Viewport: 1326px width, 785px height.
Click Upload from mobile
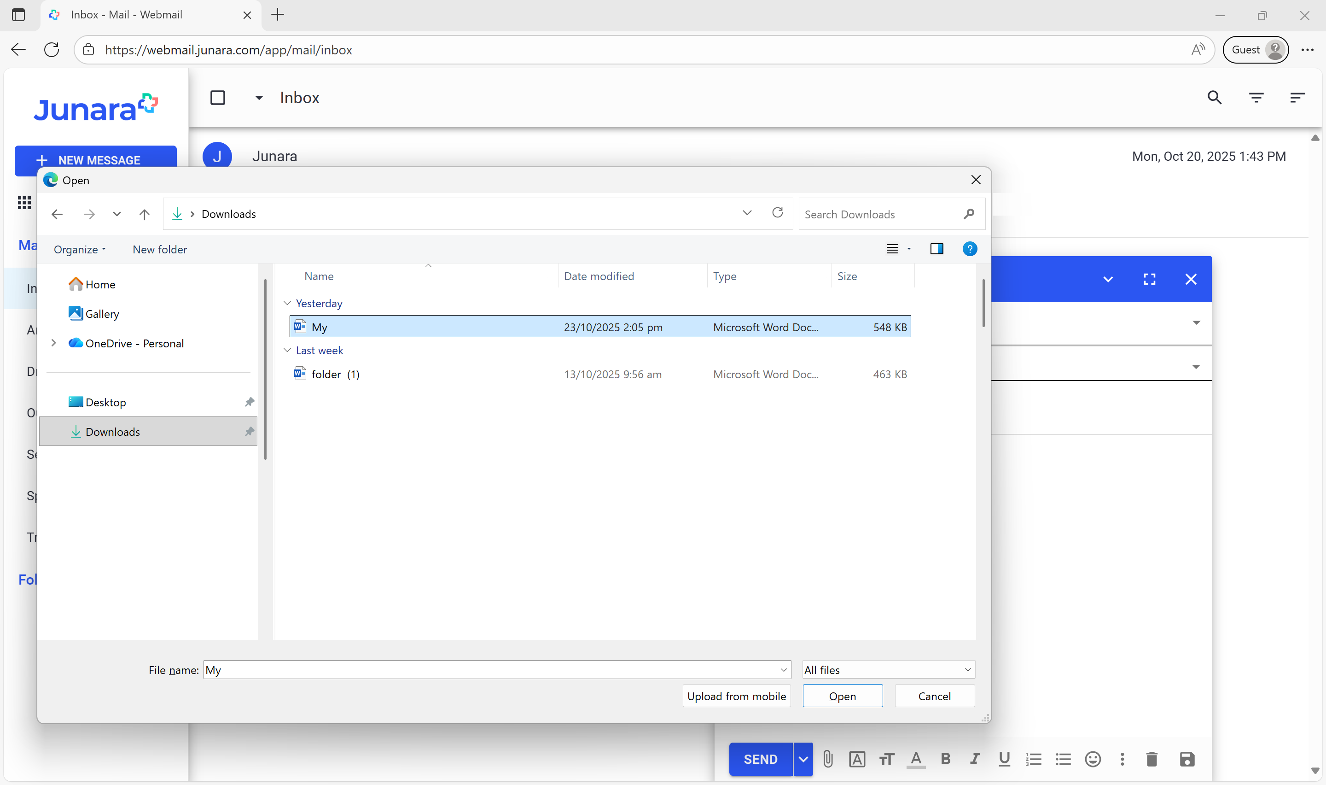736,696
